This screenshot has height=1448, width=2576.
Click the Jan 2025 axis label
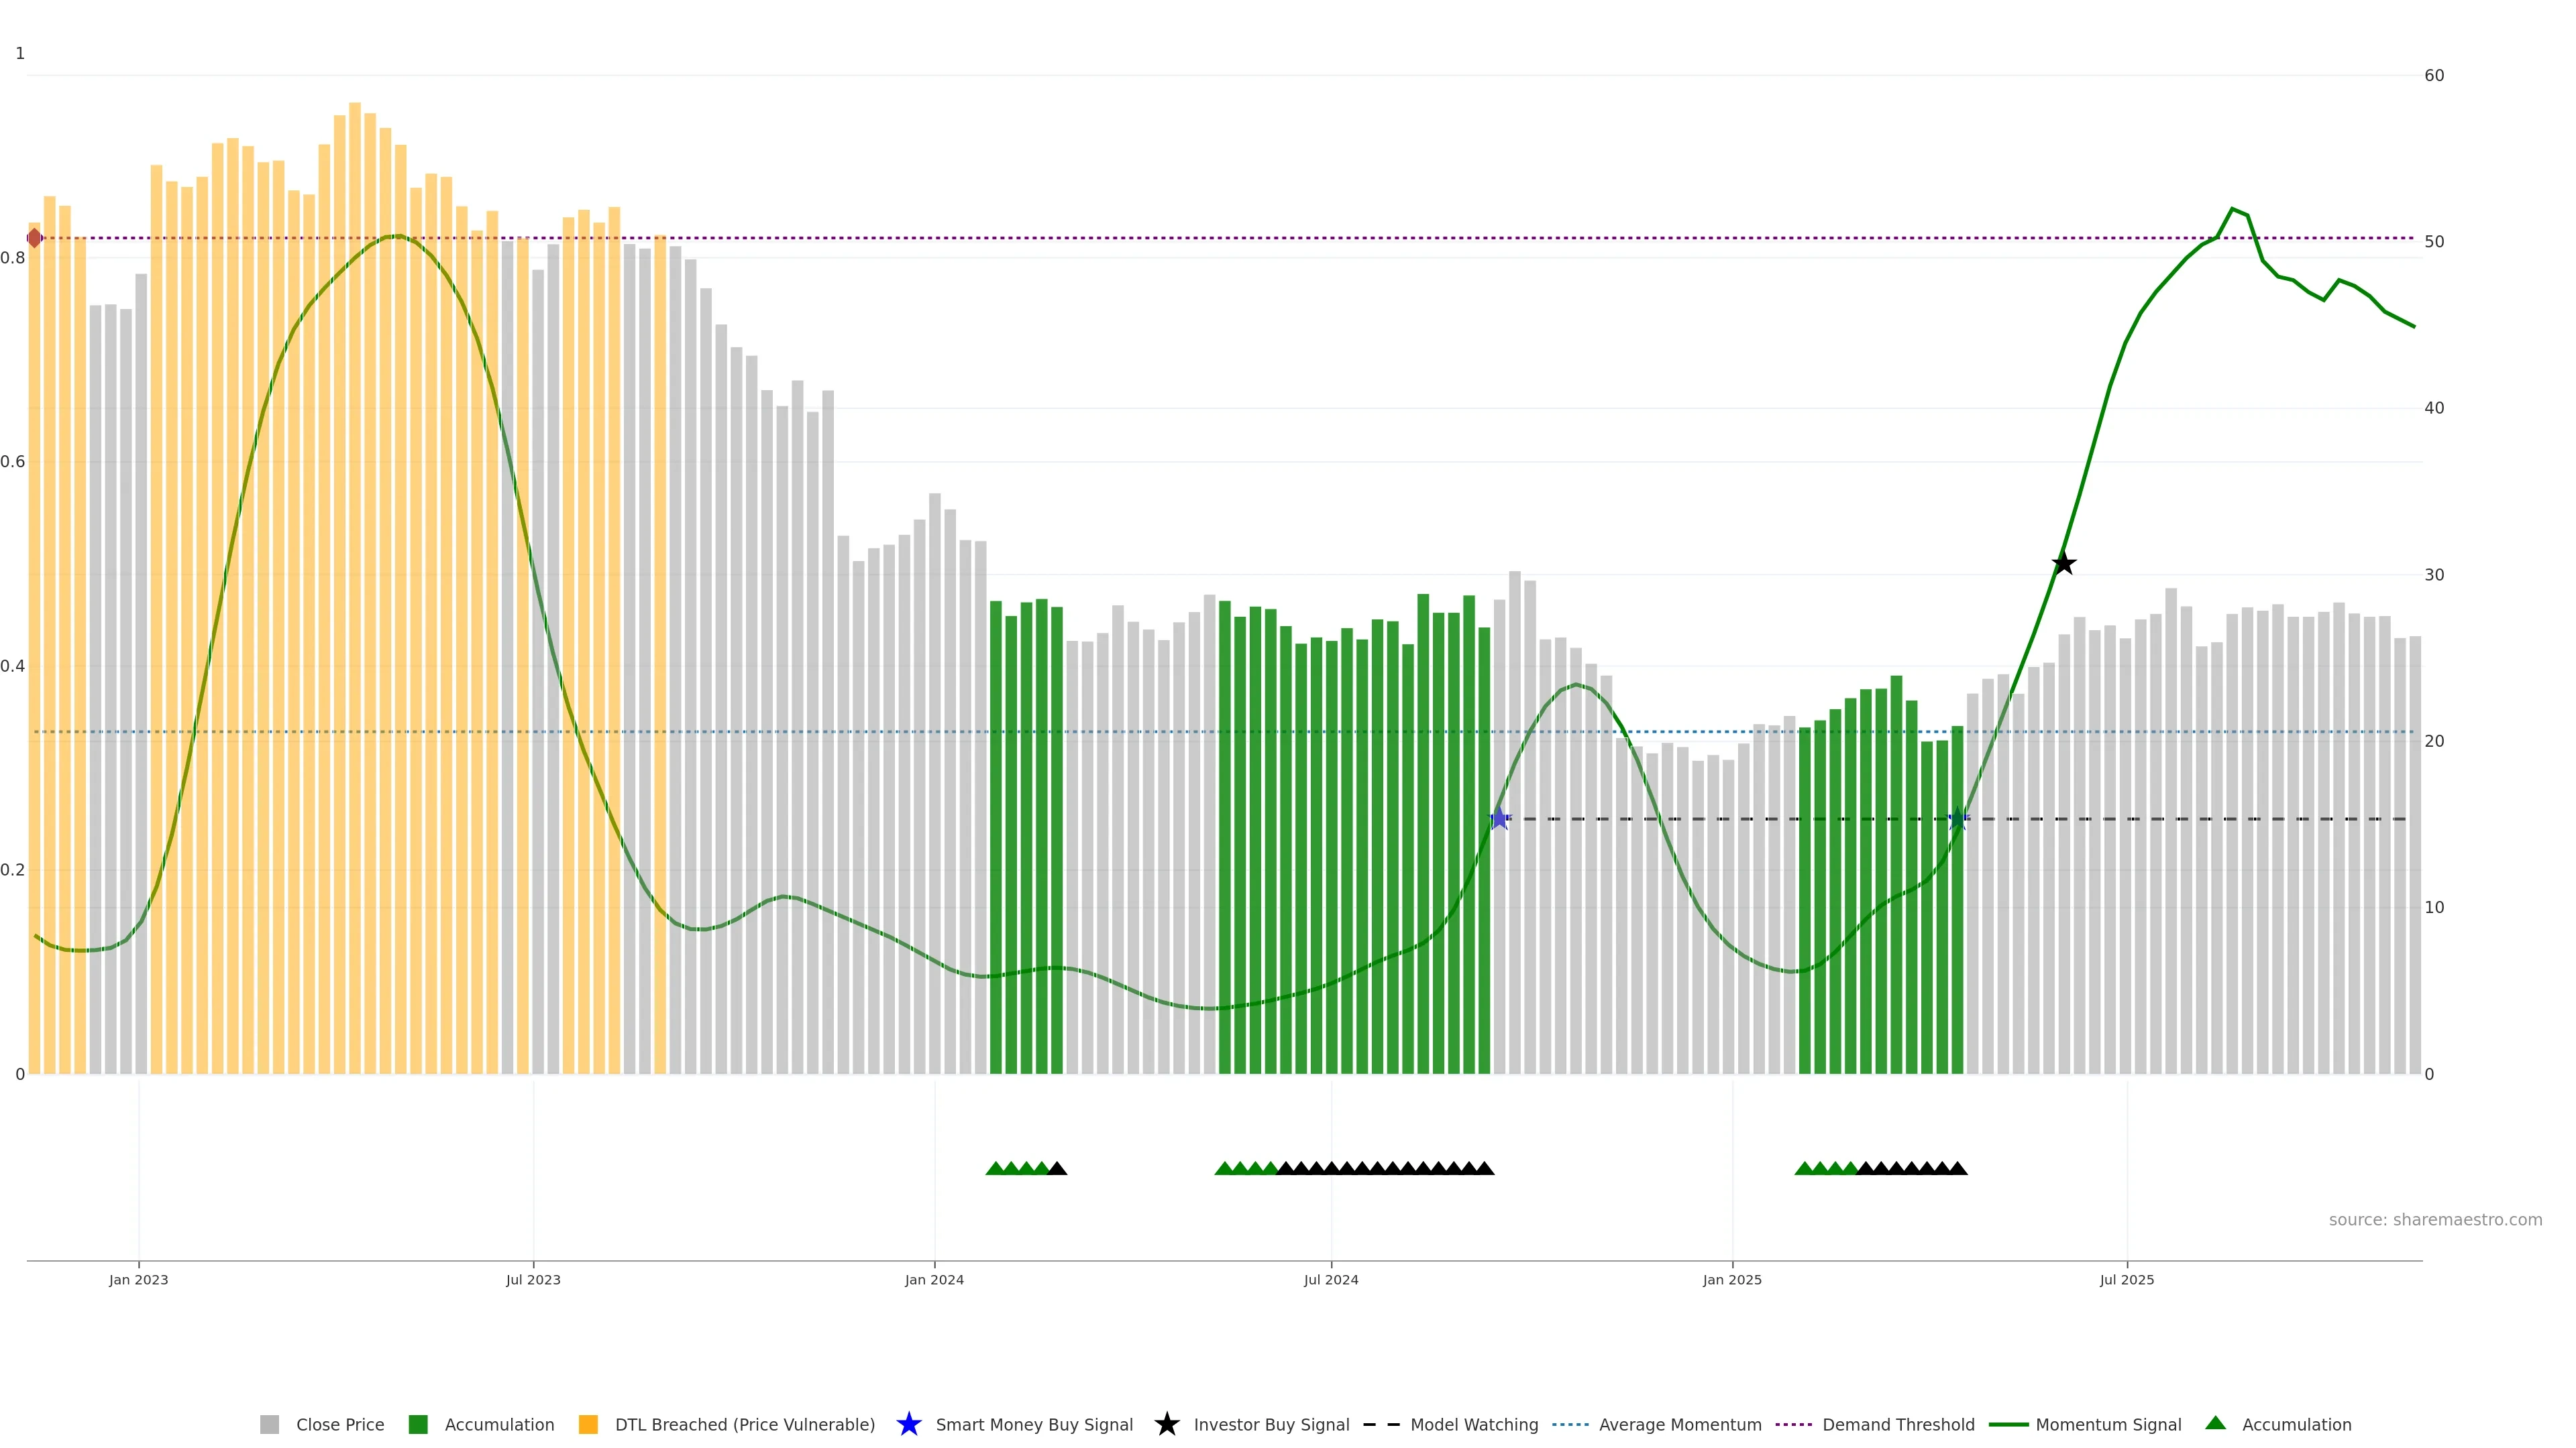point(1732,1279)
